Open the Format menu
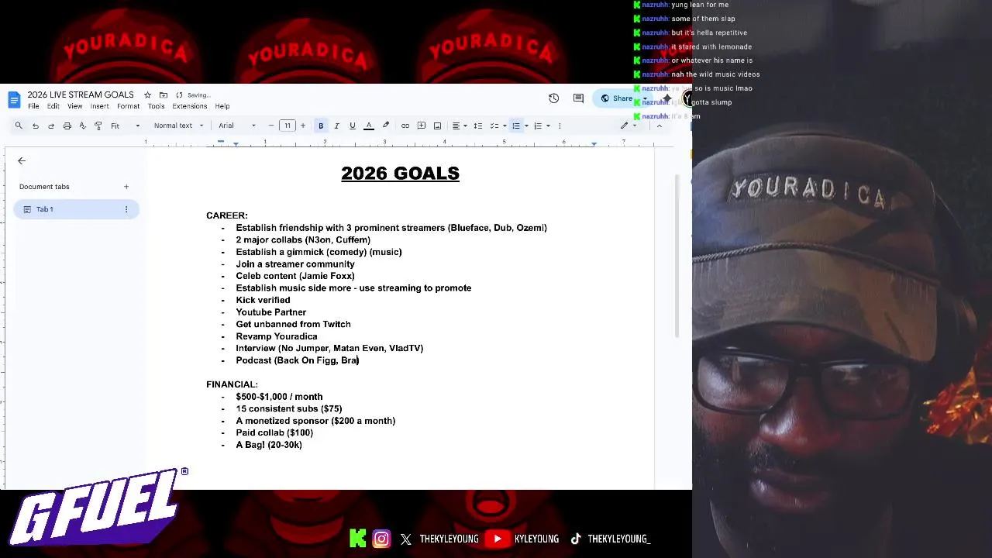 coord(128,106)
